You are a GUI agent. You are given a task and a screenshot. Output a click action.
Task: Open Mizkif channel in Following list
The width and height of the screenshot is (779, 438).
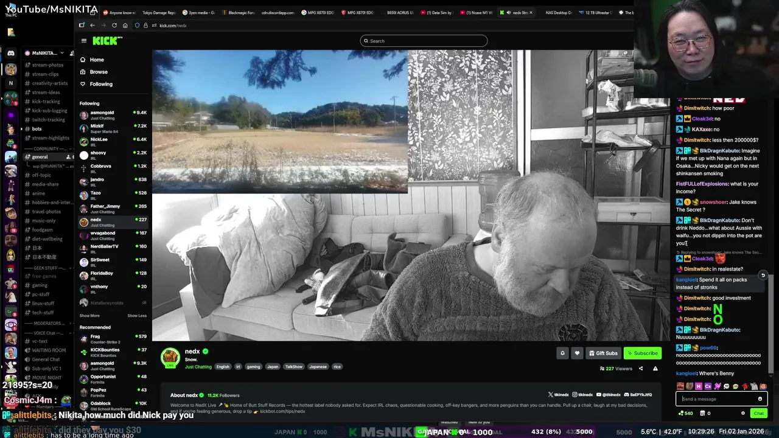113,128
